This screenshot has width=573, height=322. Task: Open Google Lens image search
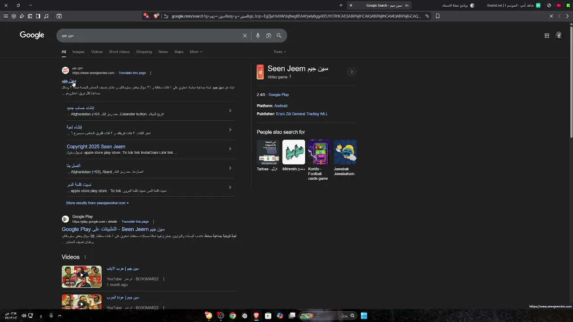point(269,35)
